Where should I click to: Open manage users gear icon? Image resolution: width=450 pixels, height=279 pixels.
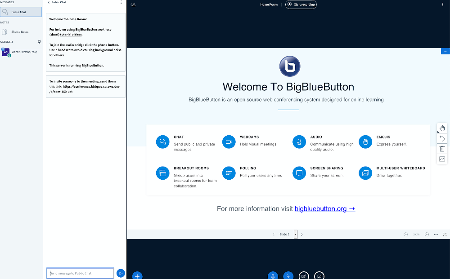[39, 42]
